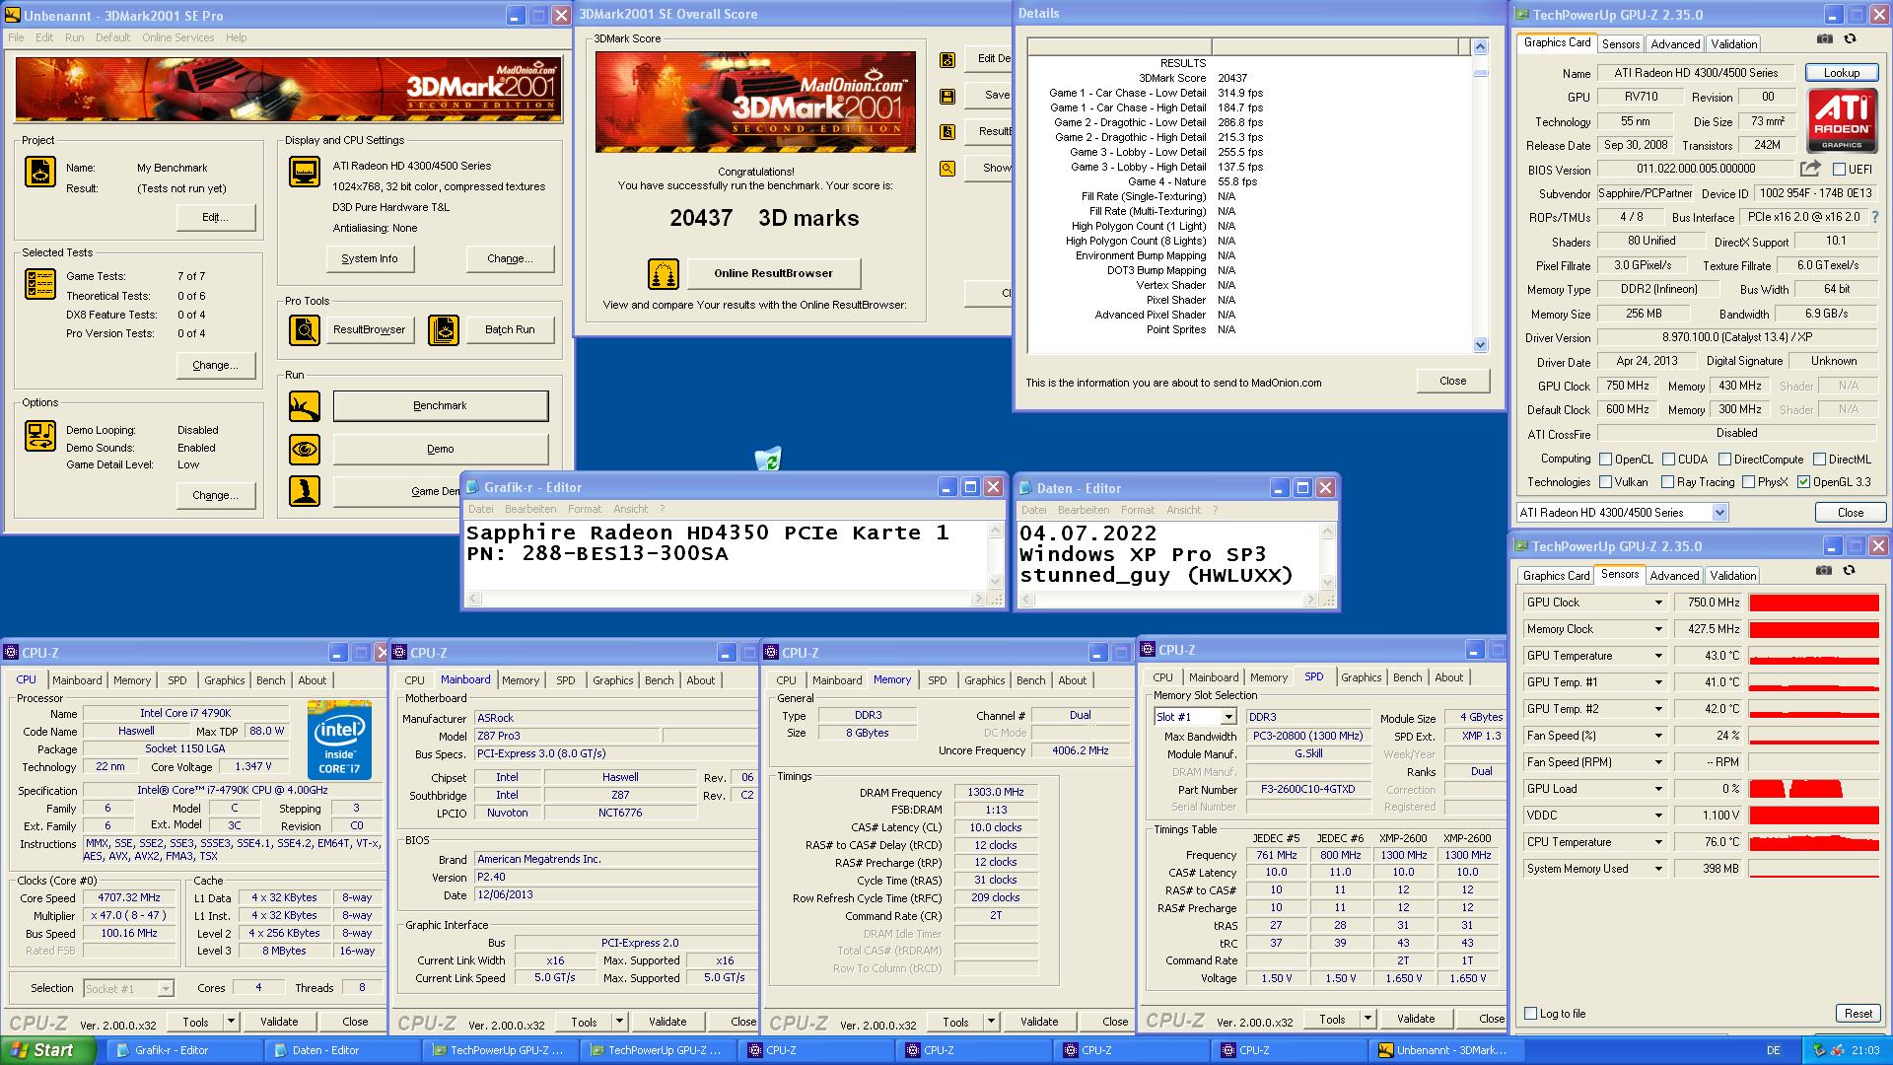
Task: Switch to Advanced tab in top GPU-Z
Action: [1675, 44]
